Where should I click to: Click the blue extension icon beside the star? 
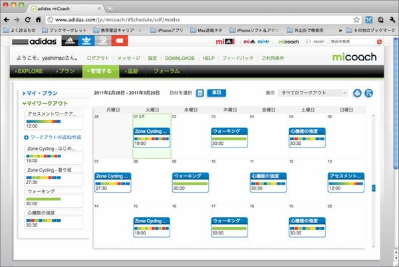368,20
